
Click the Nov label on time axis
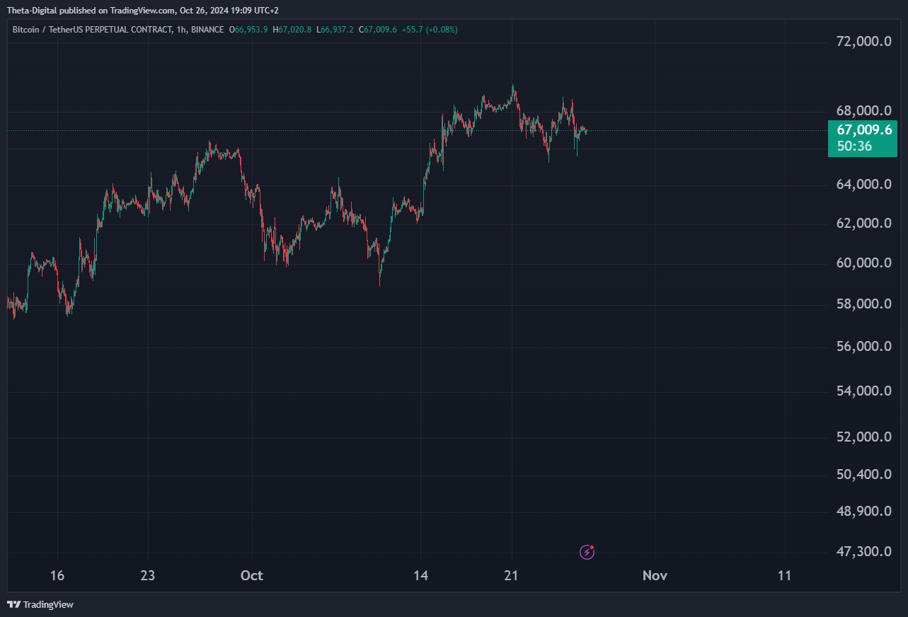pyautogui.click(x=655, y=575)
